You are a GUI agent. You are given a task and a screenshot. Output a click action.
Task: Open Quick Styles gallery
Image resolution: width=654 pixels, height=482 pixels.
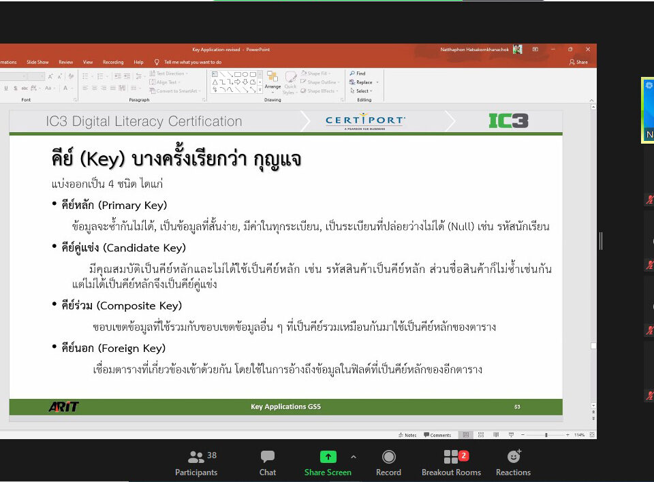pos(290,82)
